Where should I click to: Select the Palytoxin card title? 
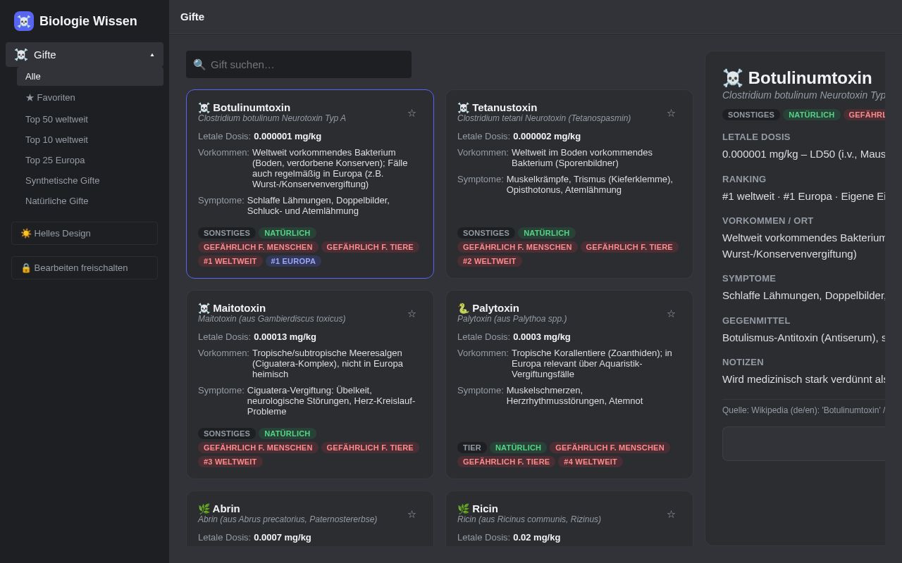pos(495,308)
